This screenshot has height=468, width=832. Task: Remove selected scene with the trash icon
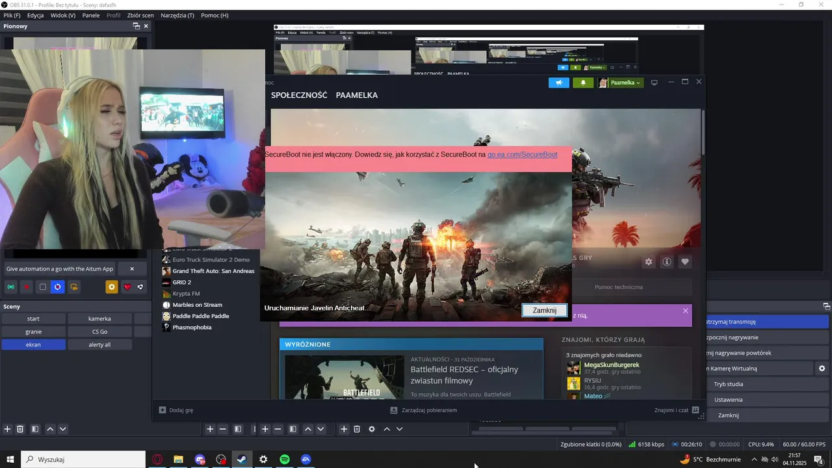coord(20,429)
